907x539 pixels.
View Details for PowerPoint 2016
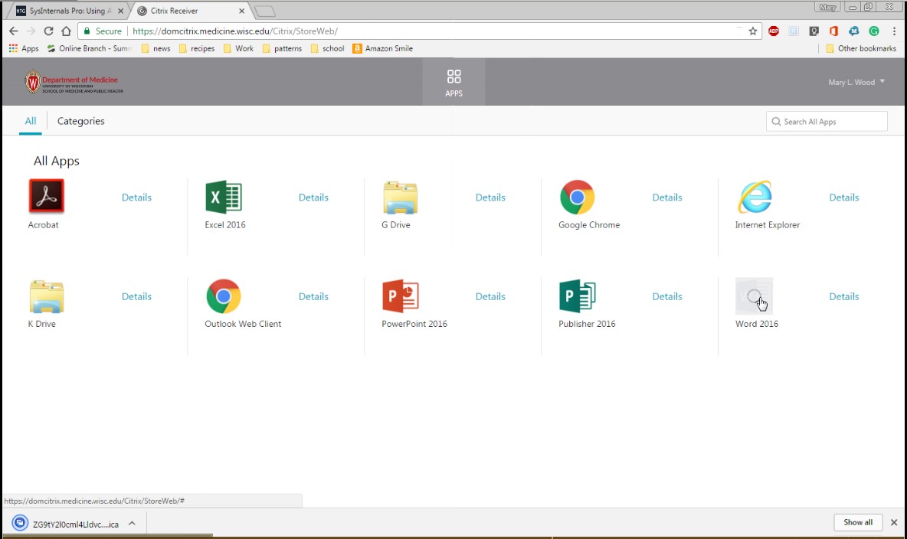point(490,296)
